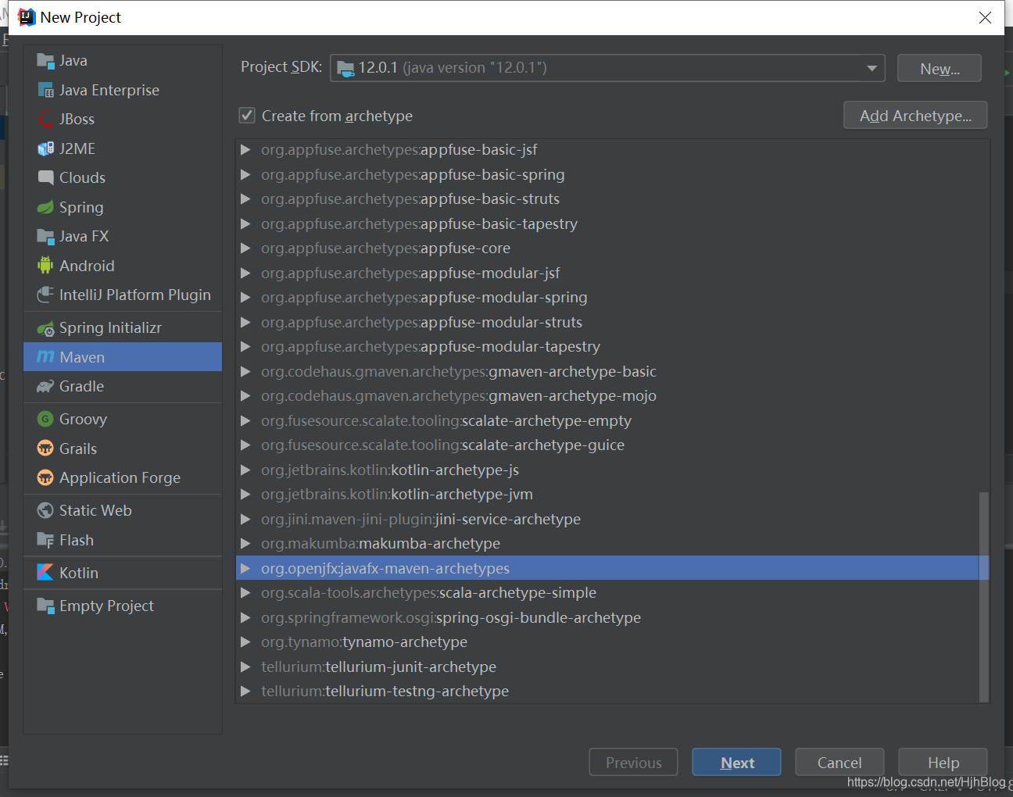Pick the JBoss icon in sidebar
This screenshot has height=797, width=1013.
tap(45, 120)
